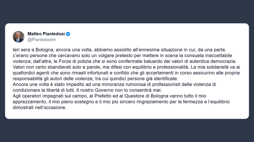Image resolution: width=254 pixels, height=142 pixels.
Task: Click Matteo Piantedosi's profile avatar
Action: (x=19, y=37)
